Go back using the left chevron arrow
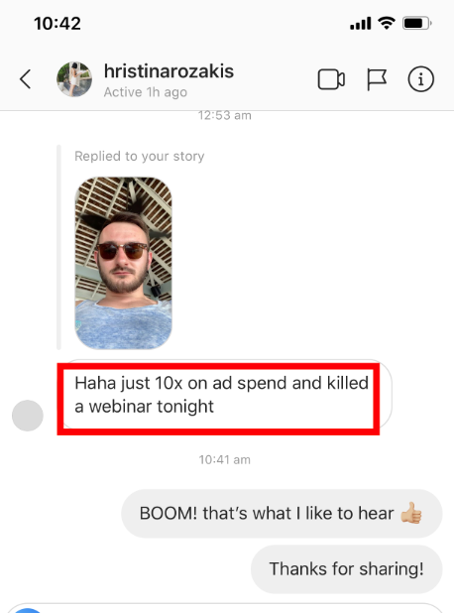Image resolution: width=454 pixels, height=613 pixels. click(x=26, y=79)
